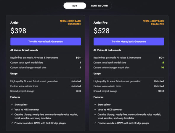Screen dimensions: 175x133
Task: Click checkmark beside Artist ACE Bridge plugin
Action: tap(12, 123)
